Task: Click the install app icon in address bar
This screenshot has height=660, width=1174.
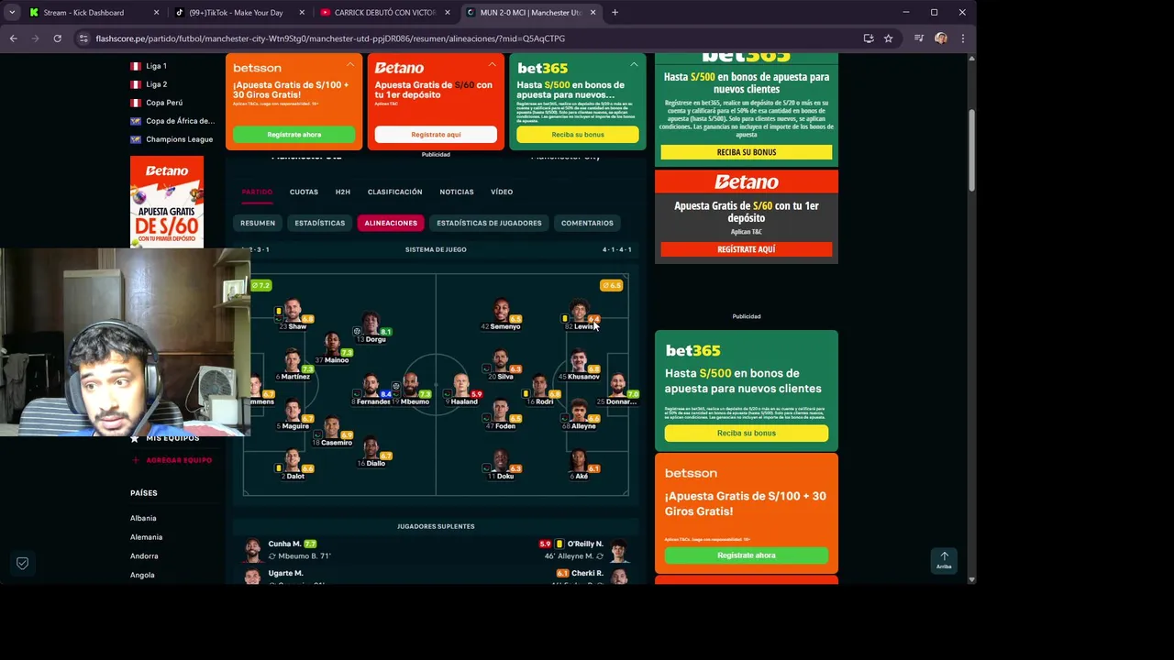Action: click(x=869, y=38)
